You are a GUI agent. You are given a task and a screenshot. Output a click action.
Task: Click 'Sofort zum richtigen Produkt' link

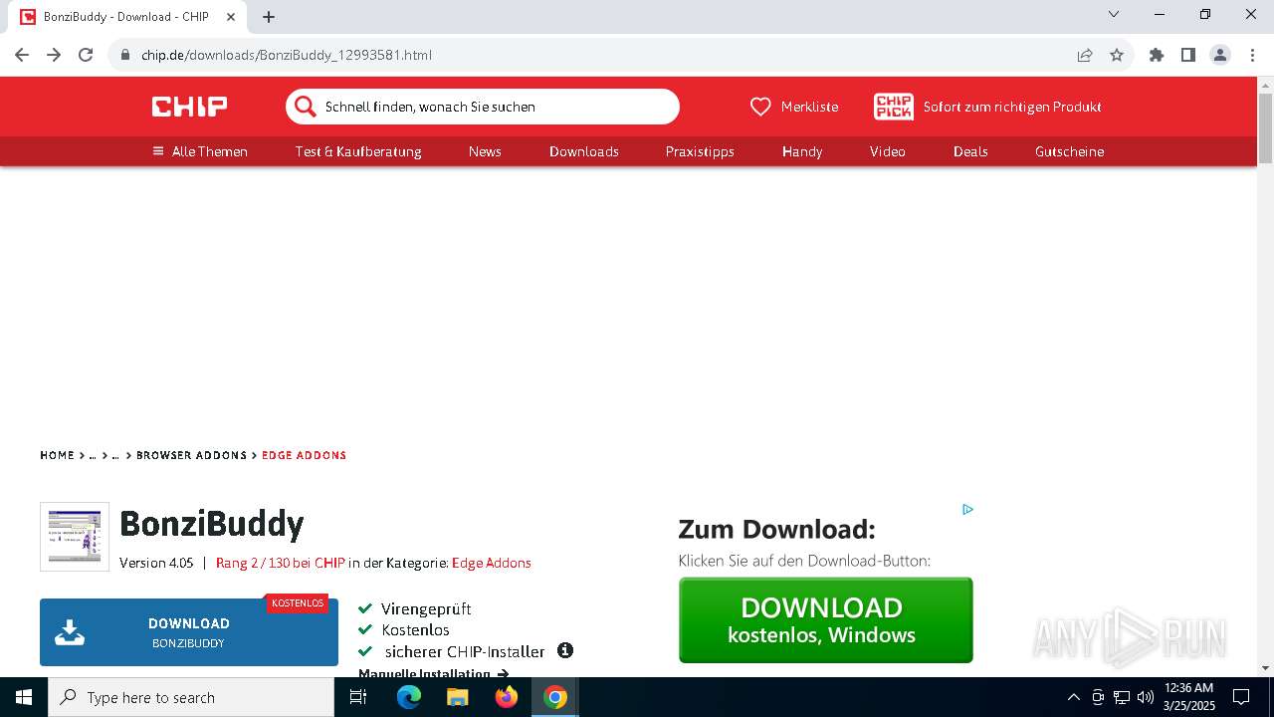tap(1012, 107)
